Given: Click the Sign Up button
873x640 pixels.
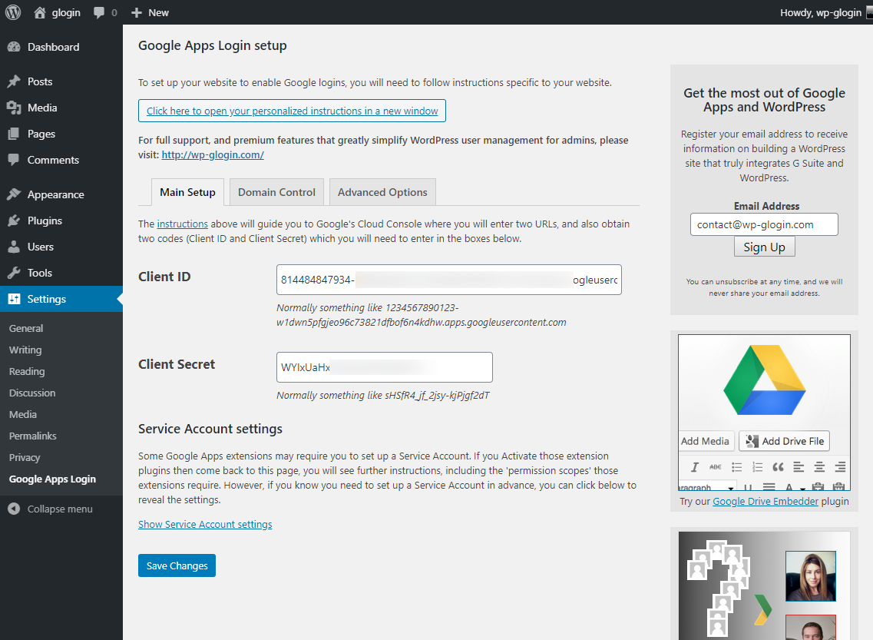Looking at the screenshot, I should click(764, 247).
